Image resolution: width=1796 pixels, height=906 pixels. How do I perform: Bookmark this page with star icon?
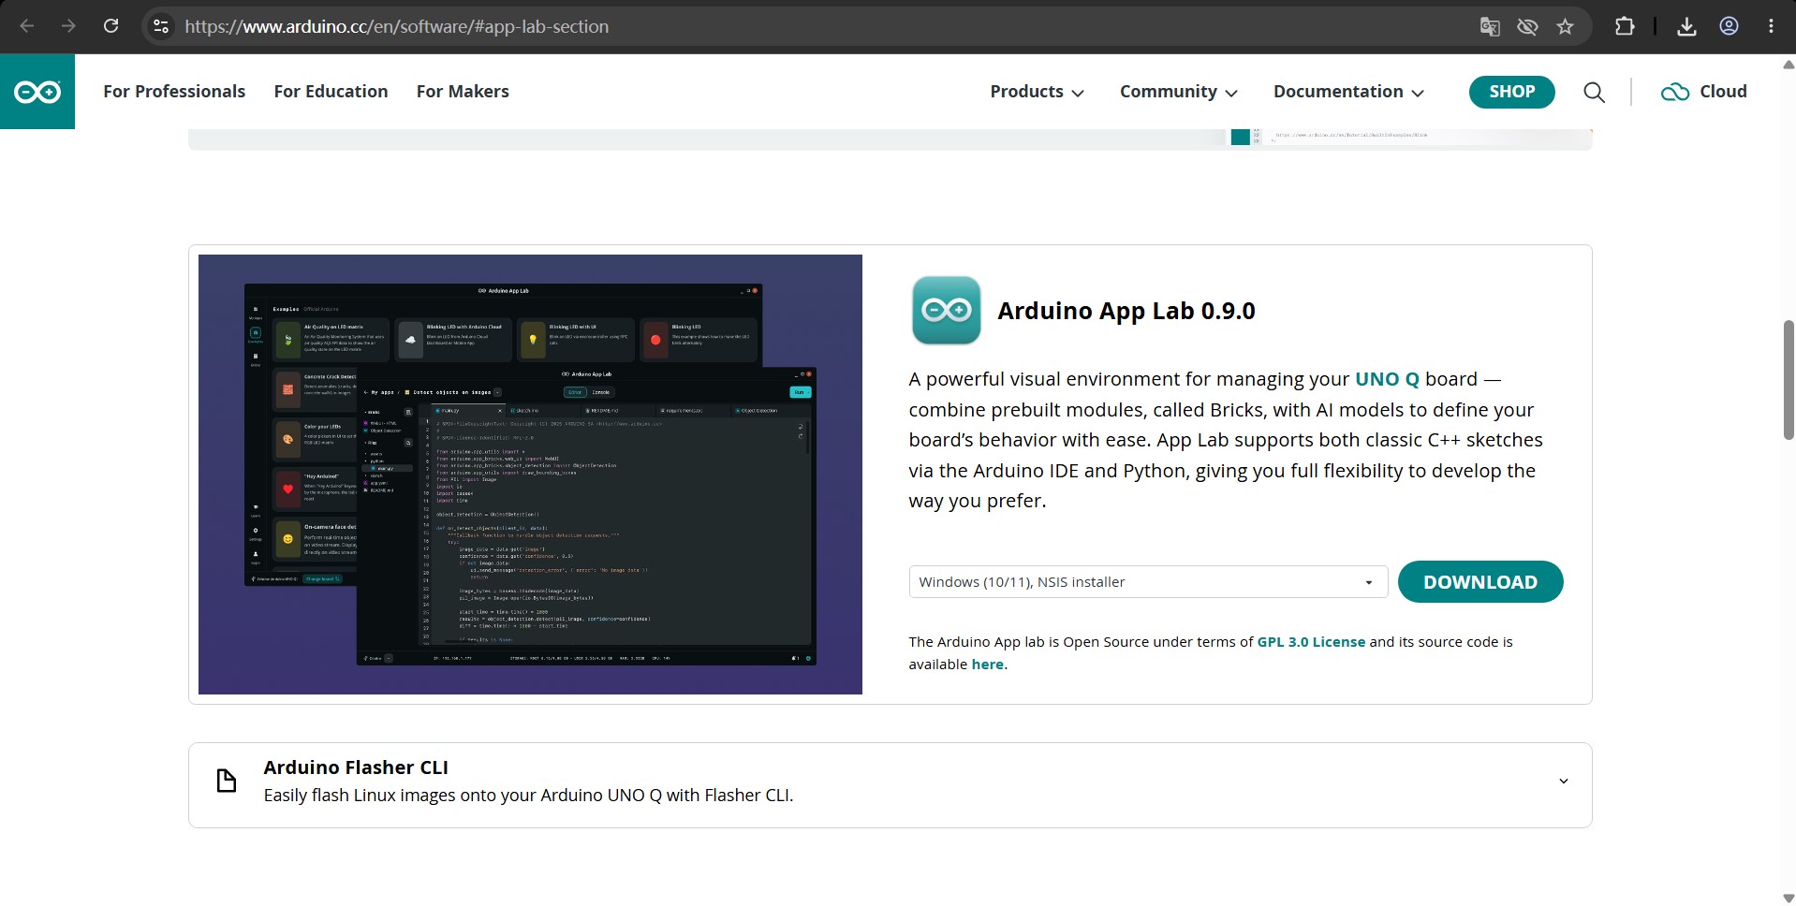click(1565, 26)
